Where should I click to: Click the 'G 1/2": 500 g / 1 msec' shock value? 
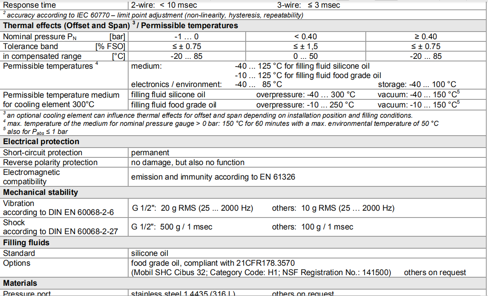(x=172, y=227)
